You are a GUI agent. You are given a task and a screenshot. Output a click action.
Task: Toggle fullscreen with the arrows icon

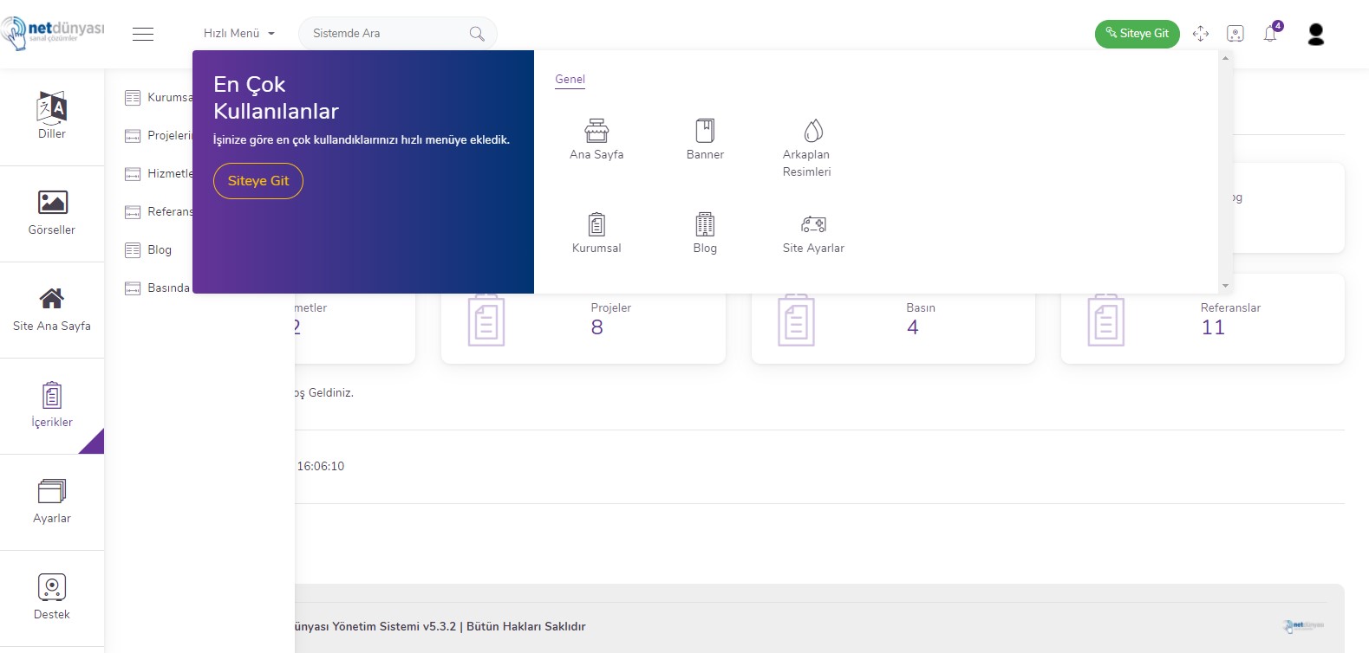pyautogui.click(x=1200, y=34)
